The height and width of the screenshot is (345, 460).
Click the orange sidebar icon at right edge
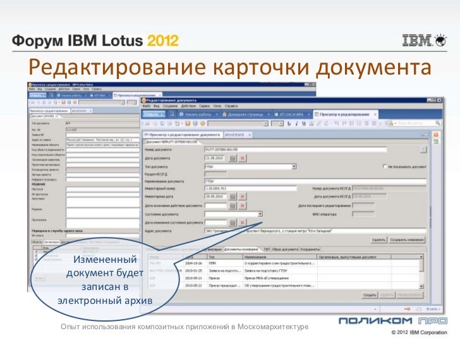436,135
